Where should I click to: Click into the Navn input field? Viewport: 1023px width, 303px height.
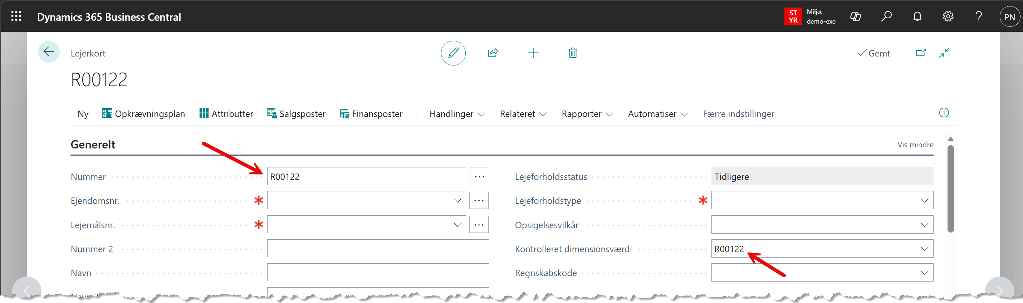(378, 273)
